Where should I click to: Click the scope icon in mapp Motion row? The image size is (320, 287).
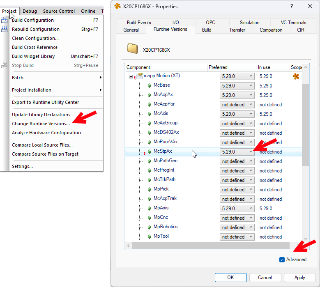click(x=296, y=76)
